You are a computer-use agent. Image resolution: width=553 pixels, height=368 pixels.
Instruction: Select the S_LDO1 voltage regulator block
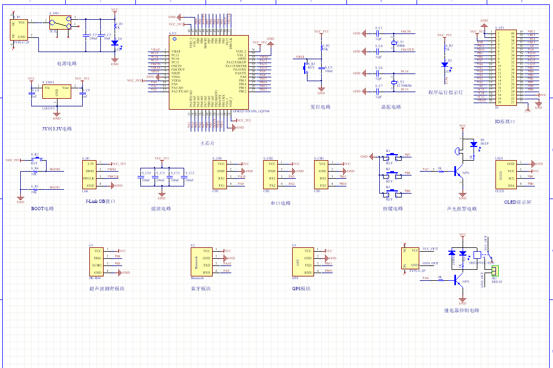56,94
